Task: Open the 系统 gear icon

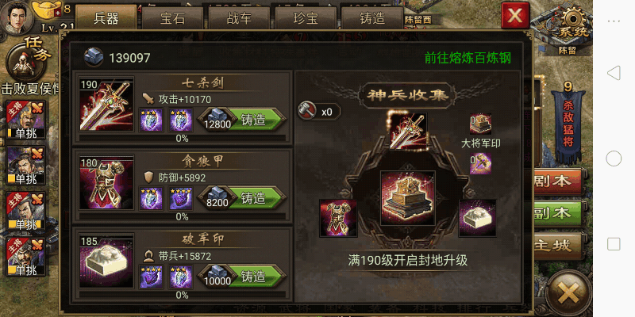Action: tap(573, 25)
